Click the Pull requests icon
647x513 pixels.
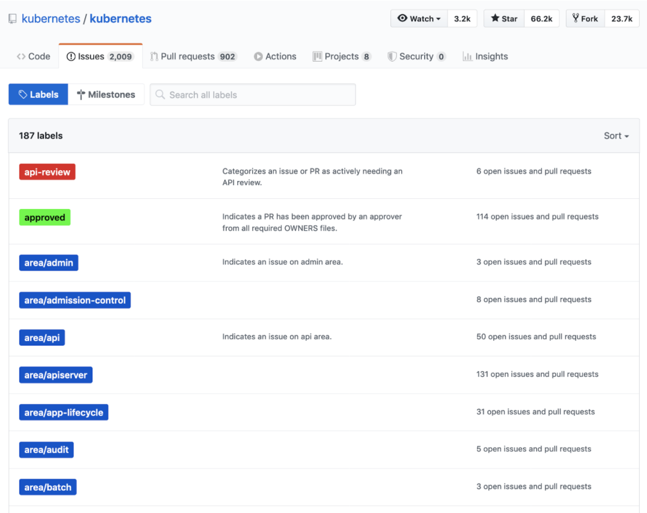[x=154, y=57]
